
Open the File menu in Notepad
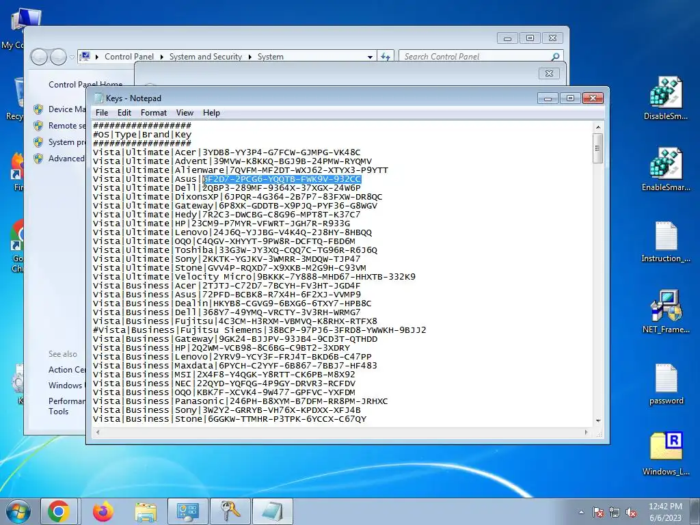(x=102, y=113)
